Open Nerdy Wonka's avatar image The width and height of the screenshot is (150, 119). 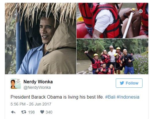(16, 84)
